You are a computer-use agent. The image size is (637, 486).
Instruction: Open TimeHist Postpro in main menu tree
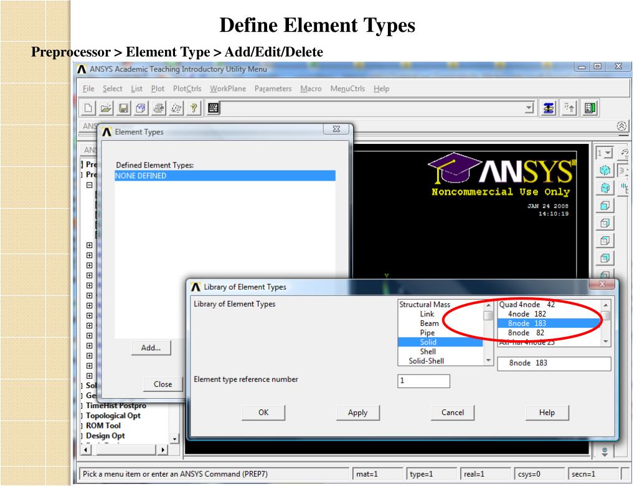(116, 406)
